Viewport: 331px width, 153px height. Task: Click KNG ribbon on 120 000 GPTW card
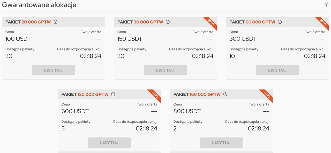click(x=155, y=95)
